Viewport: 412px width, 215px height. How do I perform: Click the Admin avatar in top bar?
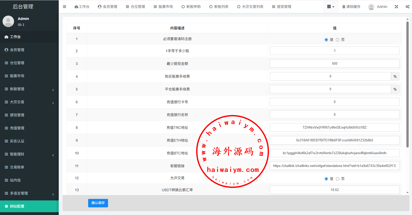371,7
